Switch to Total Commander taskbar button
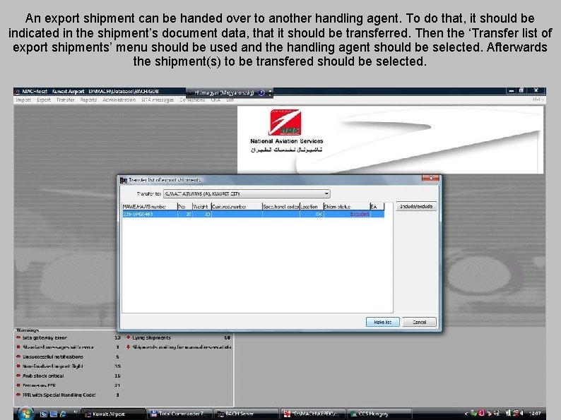The height and width of the screenshot is (420, 561). [x=180, y=414]
